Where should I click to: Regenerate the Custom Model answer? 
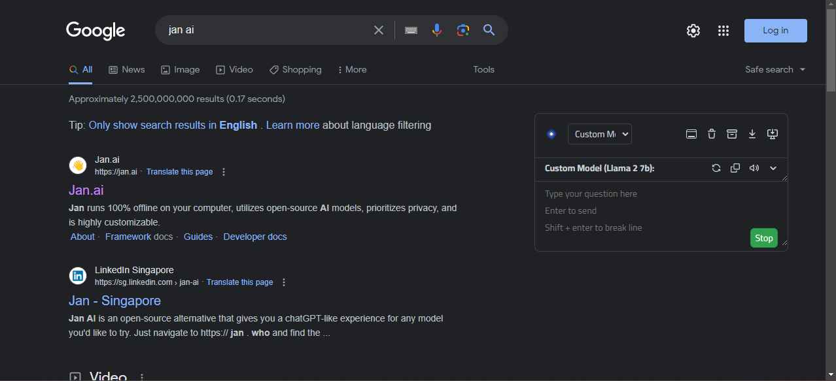[x=716, y=168]
